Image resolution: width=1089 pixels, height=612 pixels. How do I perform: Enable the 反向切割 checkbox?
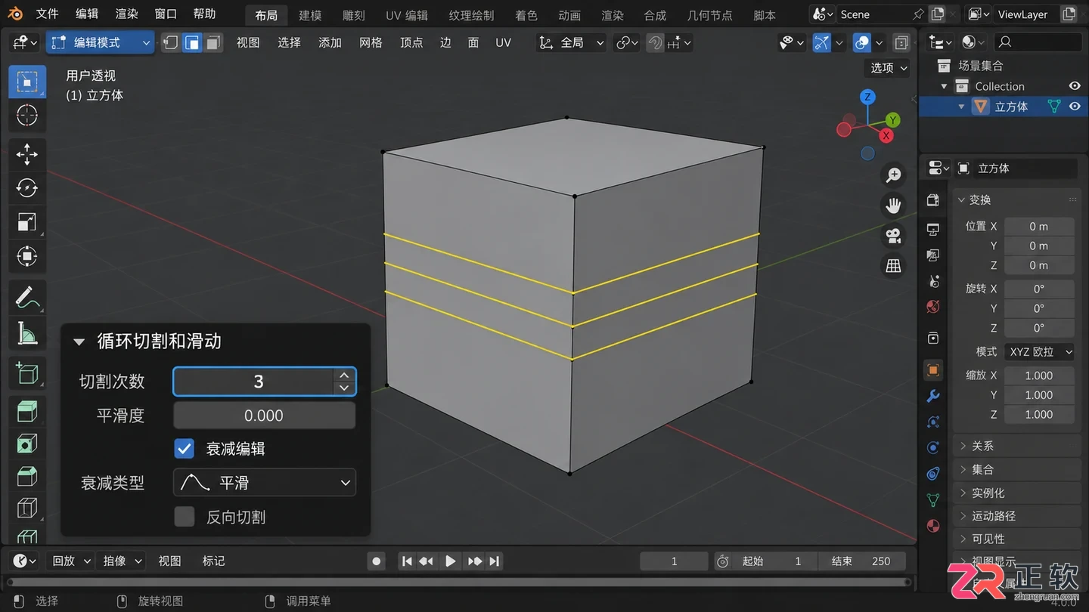[x=185, y=517]
